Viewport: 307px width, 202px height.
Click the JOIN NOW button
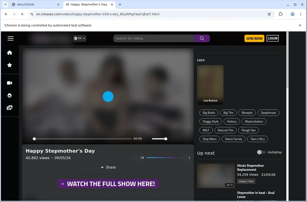point(254,38)
